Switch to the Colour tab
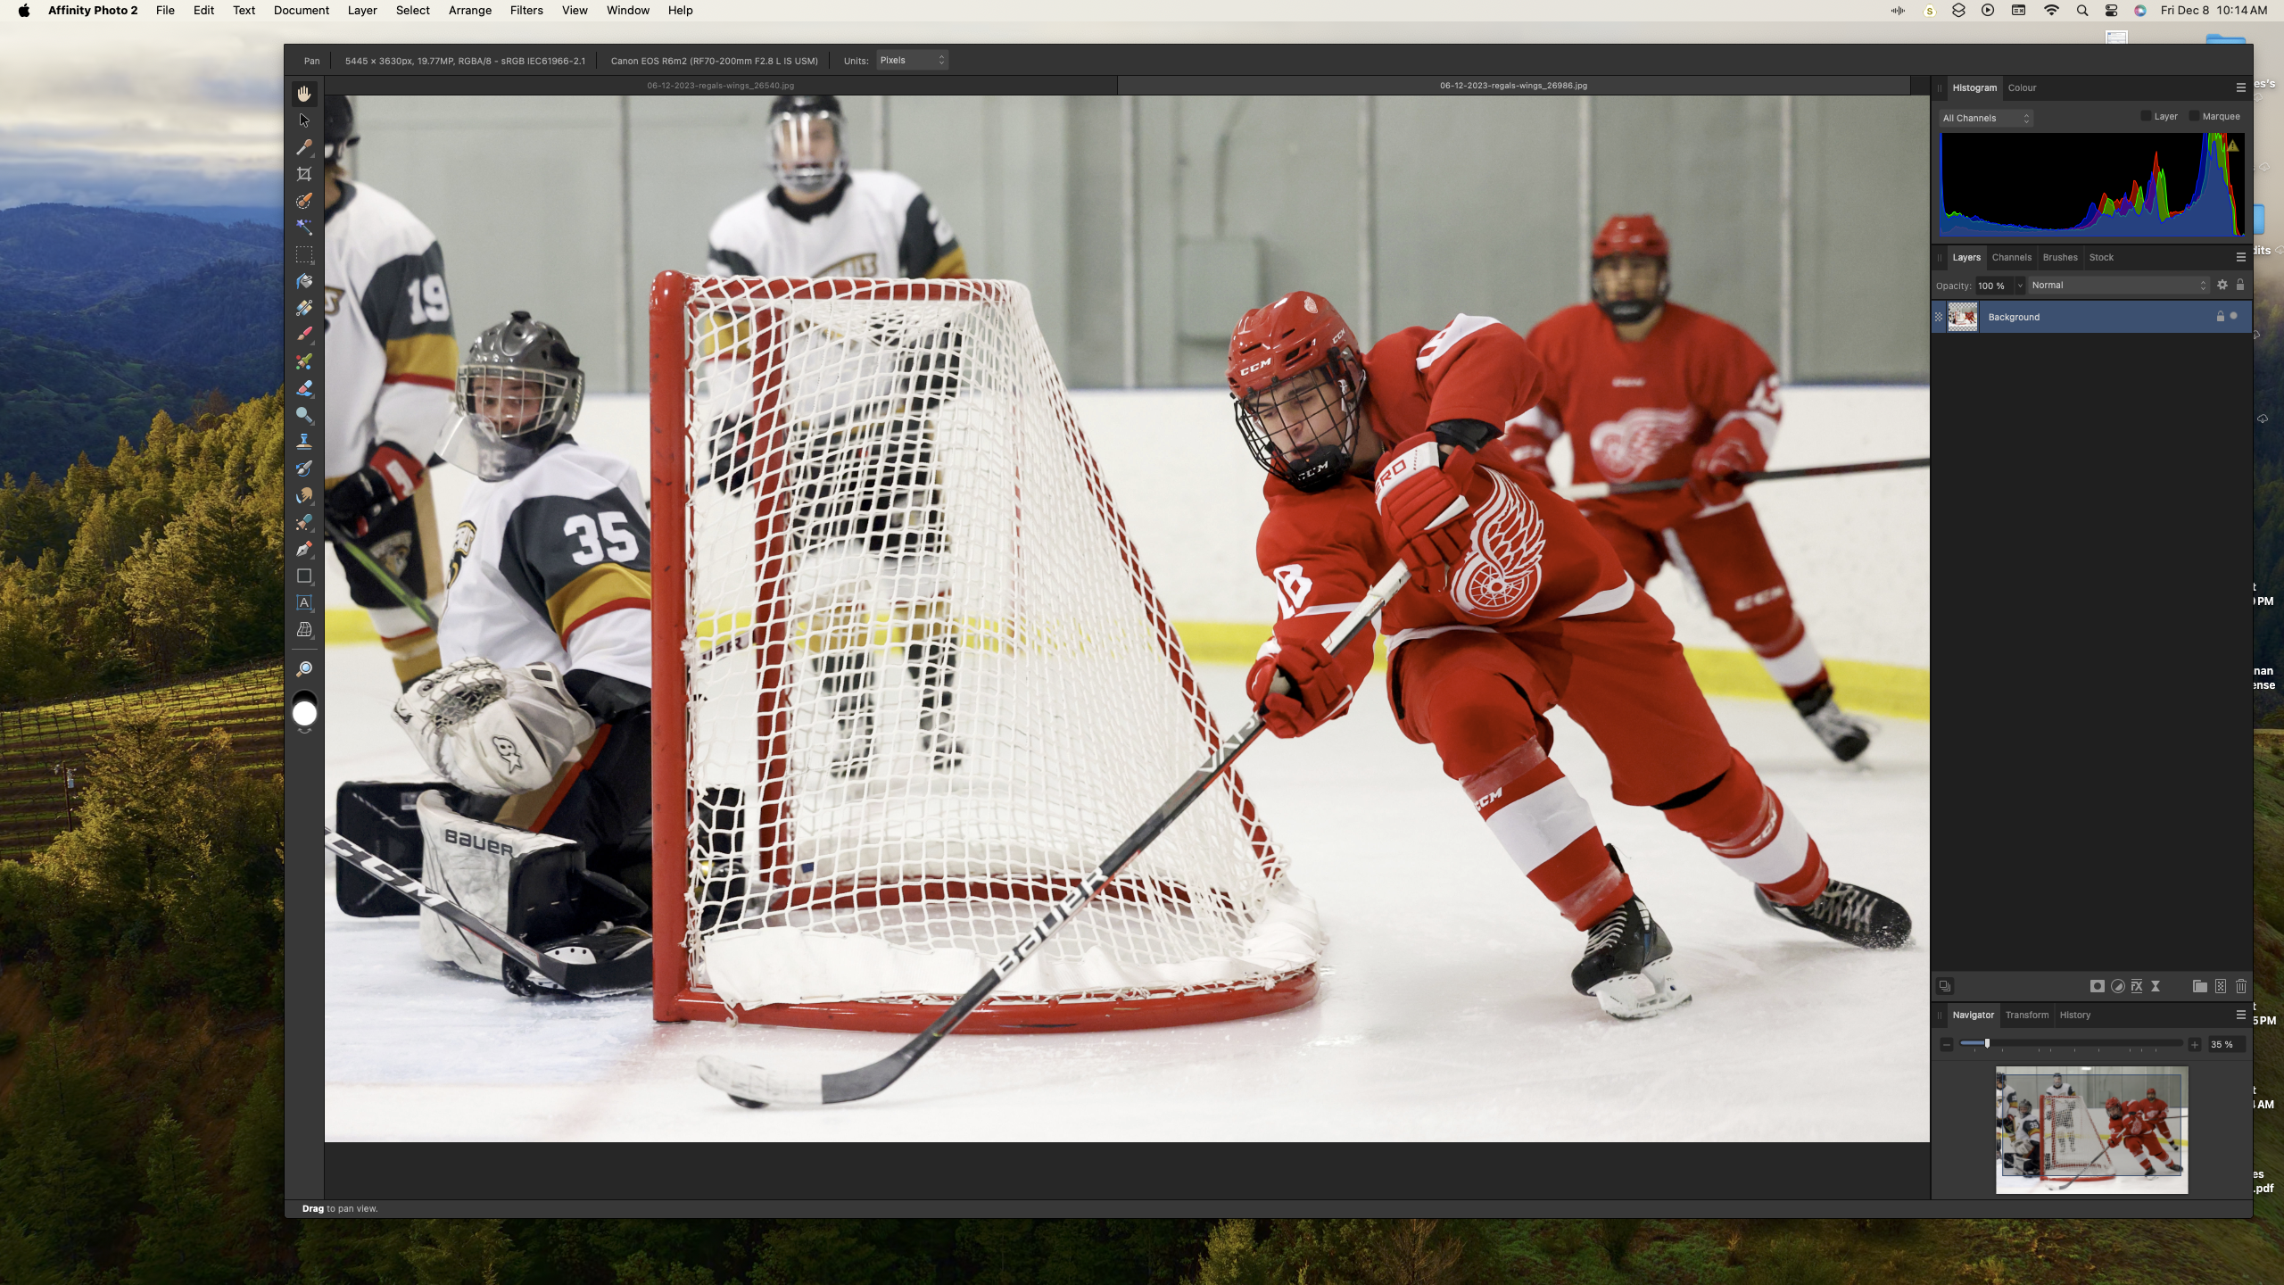This screenshot has height=1285, width=2284. pos(2022,87)
